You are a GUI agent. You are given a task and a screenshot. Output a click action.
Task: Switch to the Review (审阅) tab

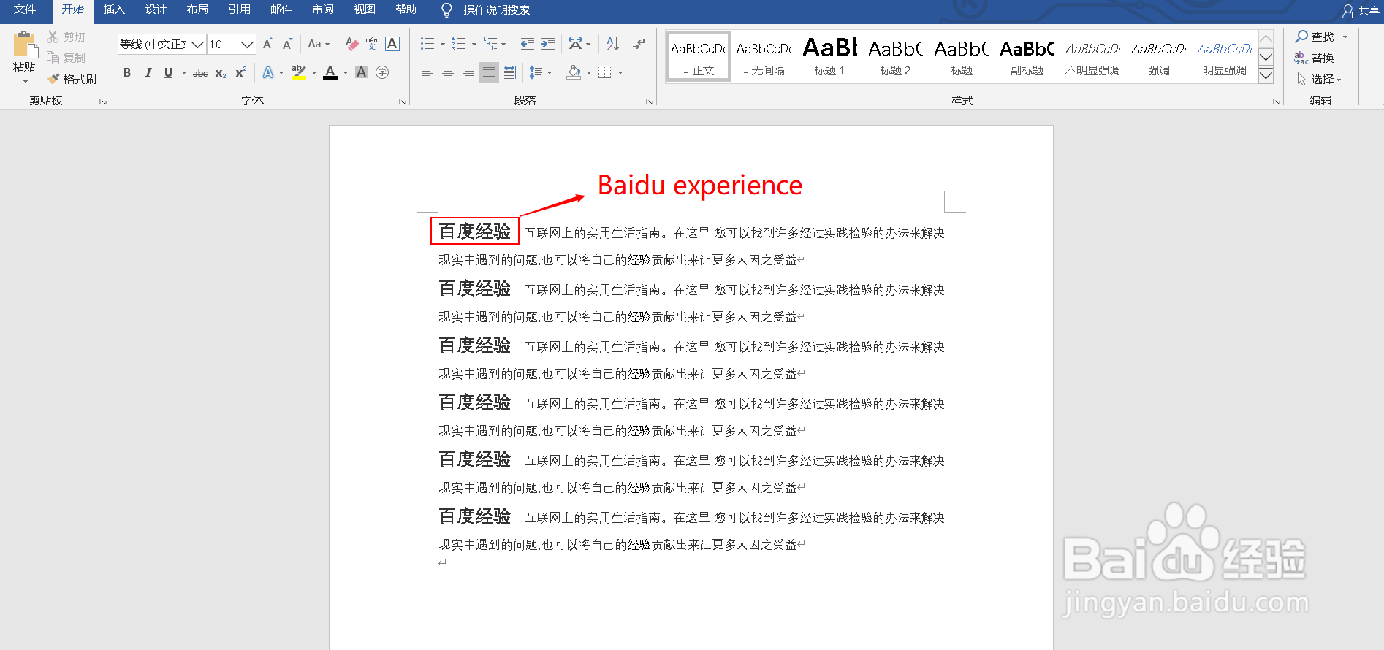[322, 9]
